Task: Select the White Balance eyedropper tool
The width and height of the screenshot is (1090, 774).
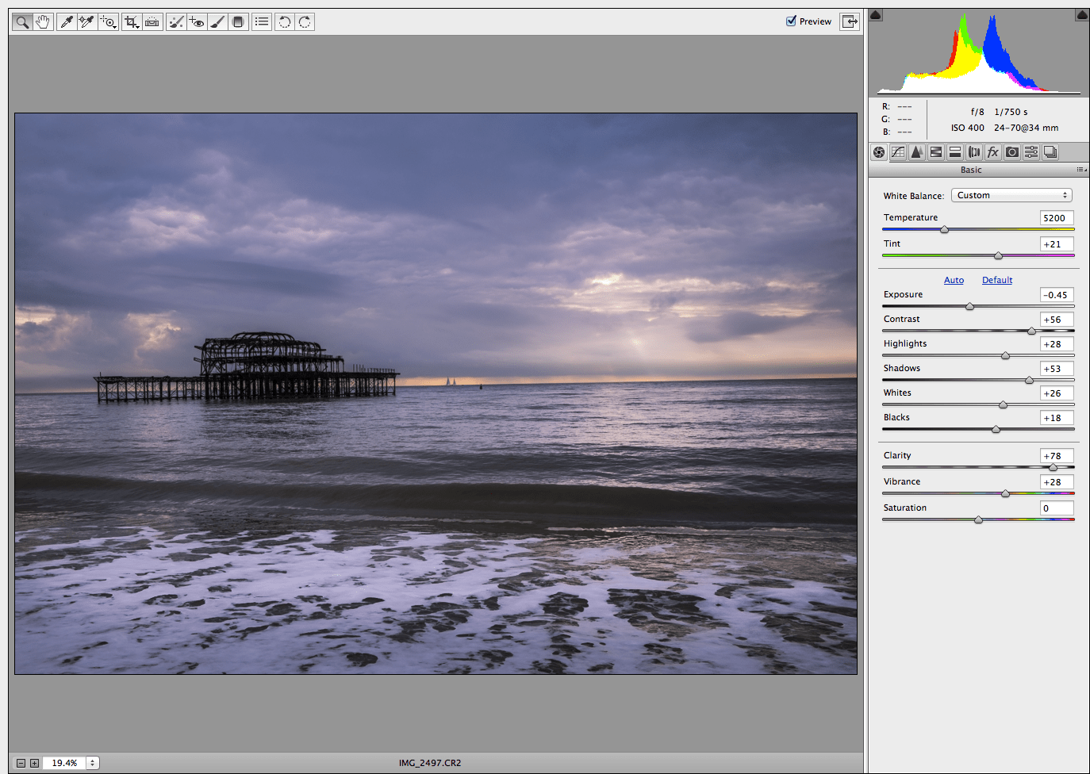Action: [x=67, y=22]
